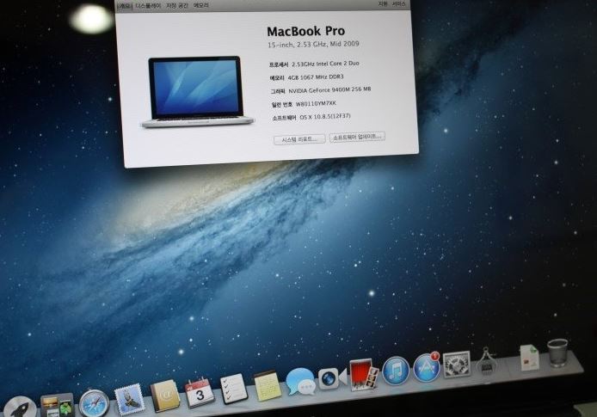The height and width of the screenshot is (417, 597).
Task: Open the App Store with badge
Action: click(x=427, y=367)
